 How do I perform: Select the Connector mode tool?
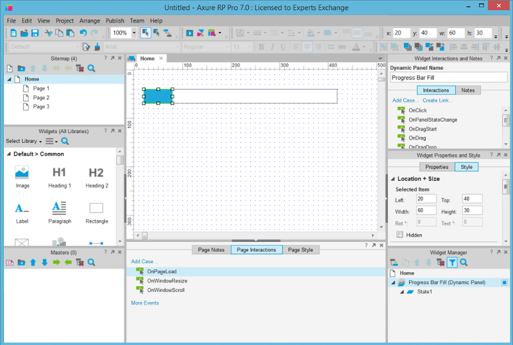click(x=167, y=33)
